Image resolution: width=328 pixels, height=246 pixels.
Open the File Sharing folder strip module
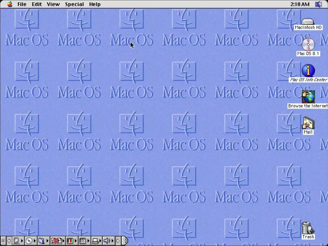pyautogui.click(x=43, y=241)
